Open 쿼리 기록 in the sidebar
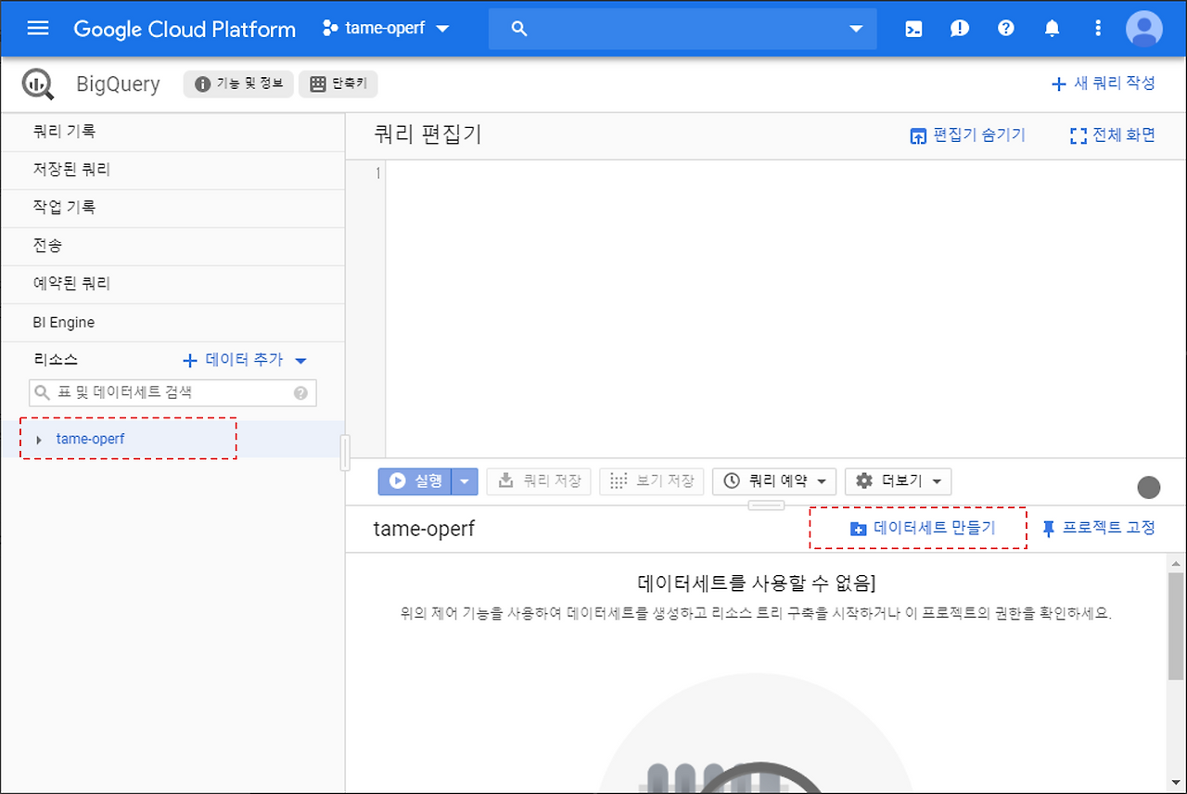1187x794 pixels. pos(172,132)
